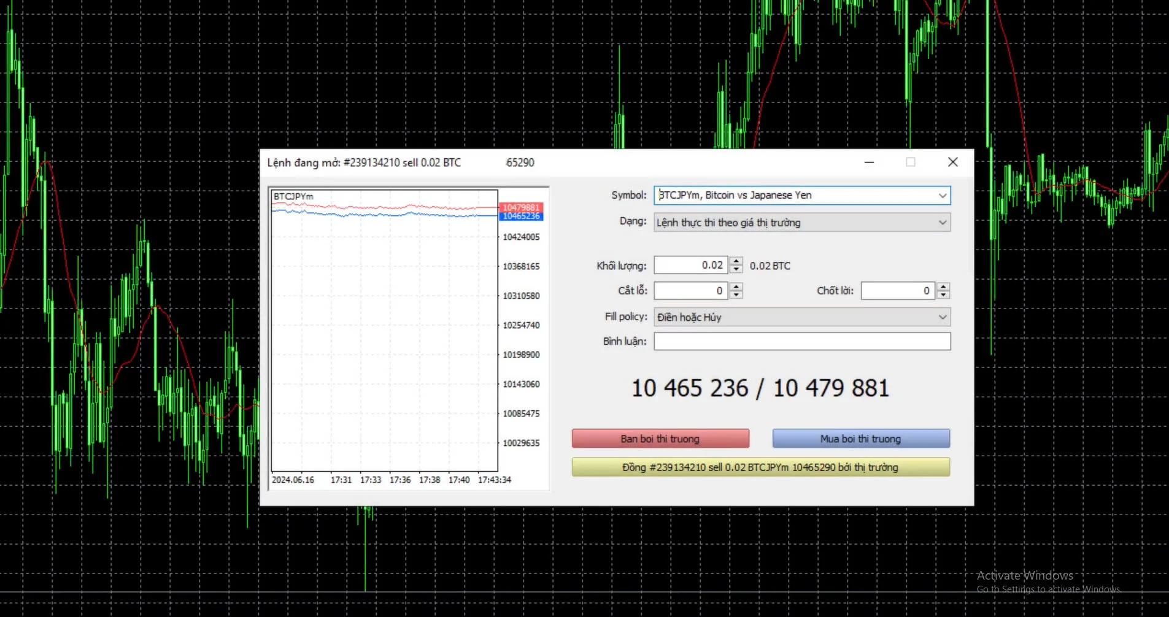Close the order dialog window

pyautogui.click(x=952, y=162)
